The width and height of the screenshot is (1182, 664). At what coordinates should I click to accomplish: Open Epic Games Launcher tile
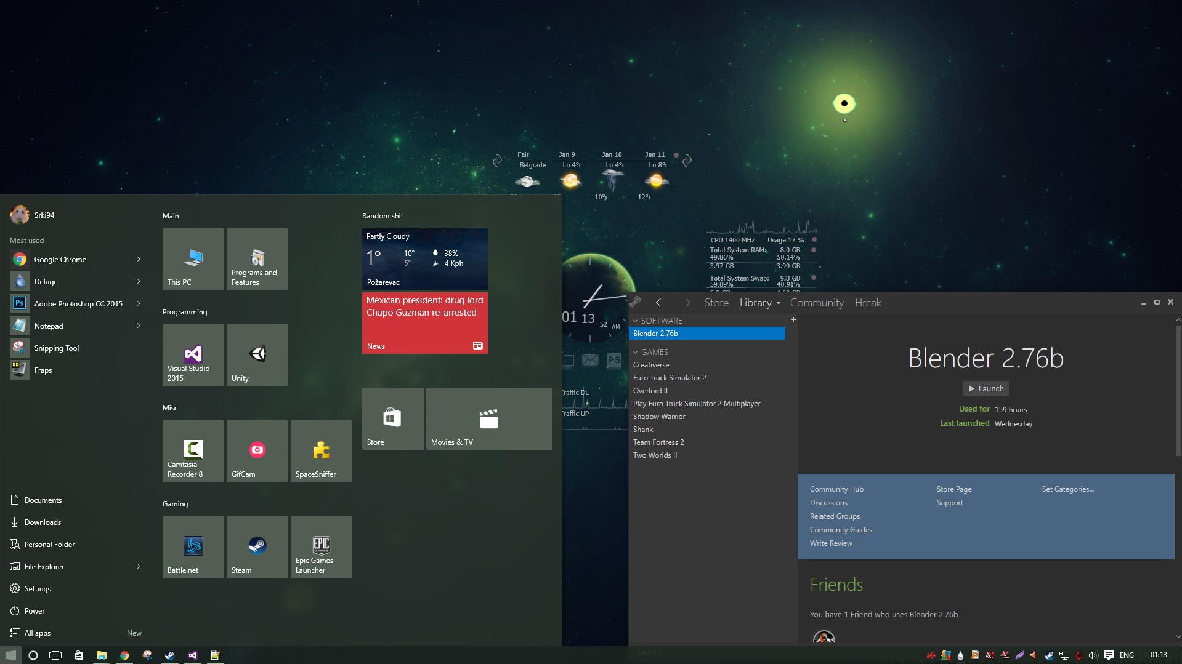(321, 547)
